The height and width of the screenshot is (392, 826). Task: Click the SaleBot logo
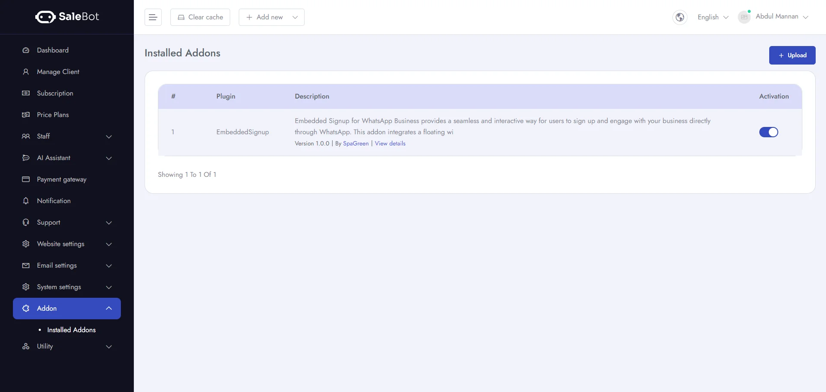click(x=67, y=17)
